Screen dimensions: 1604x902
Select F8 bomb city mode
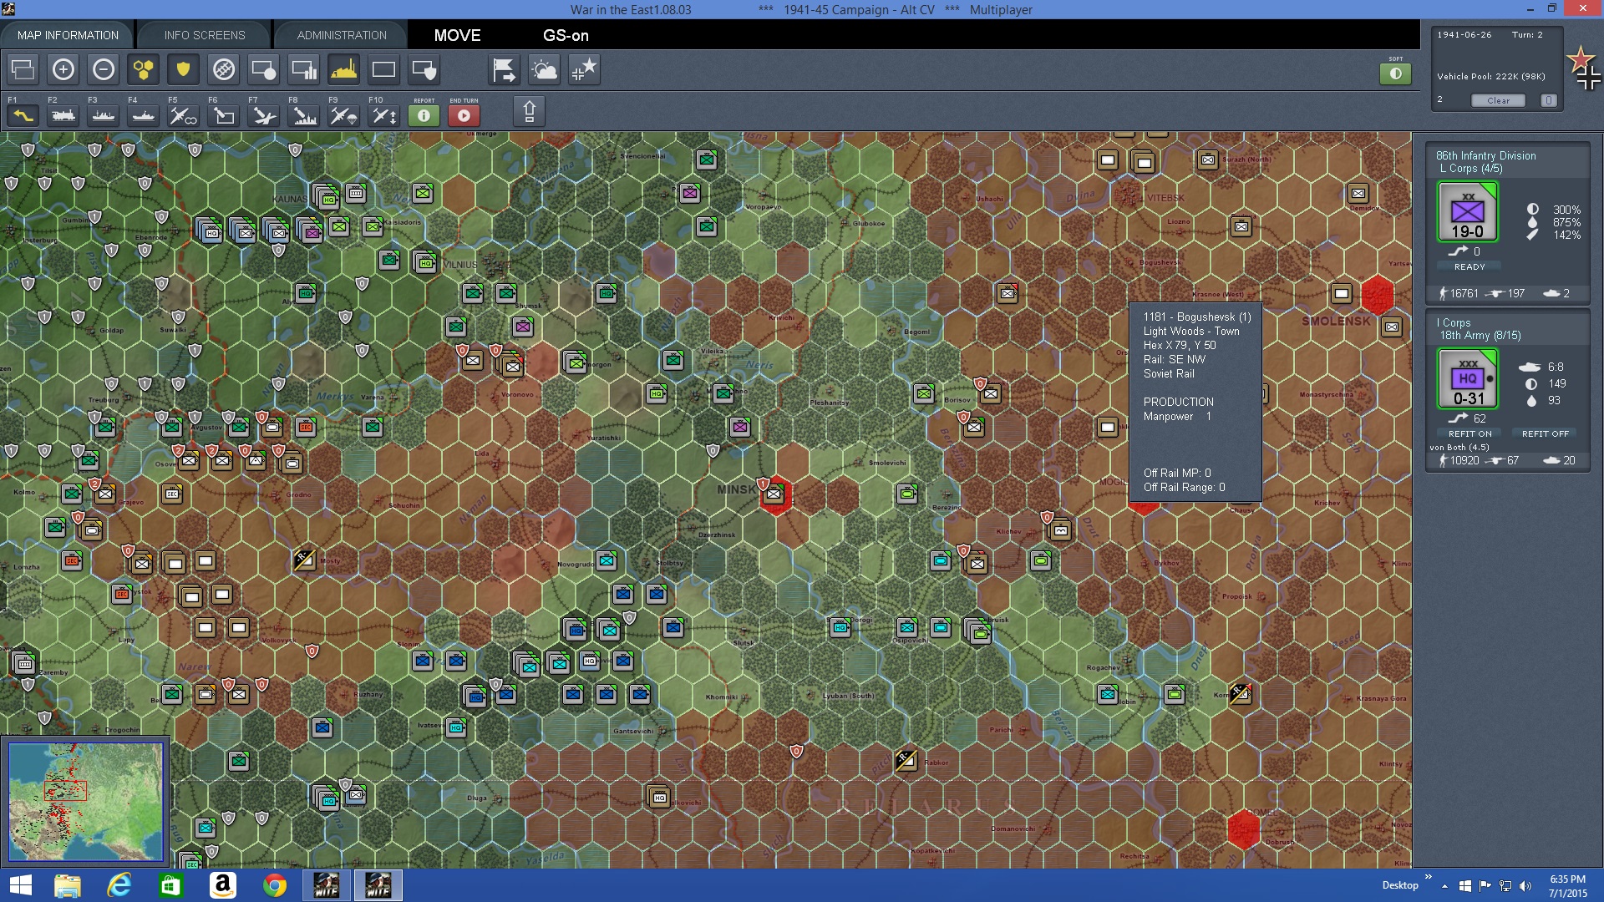(304, 115)
